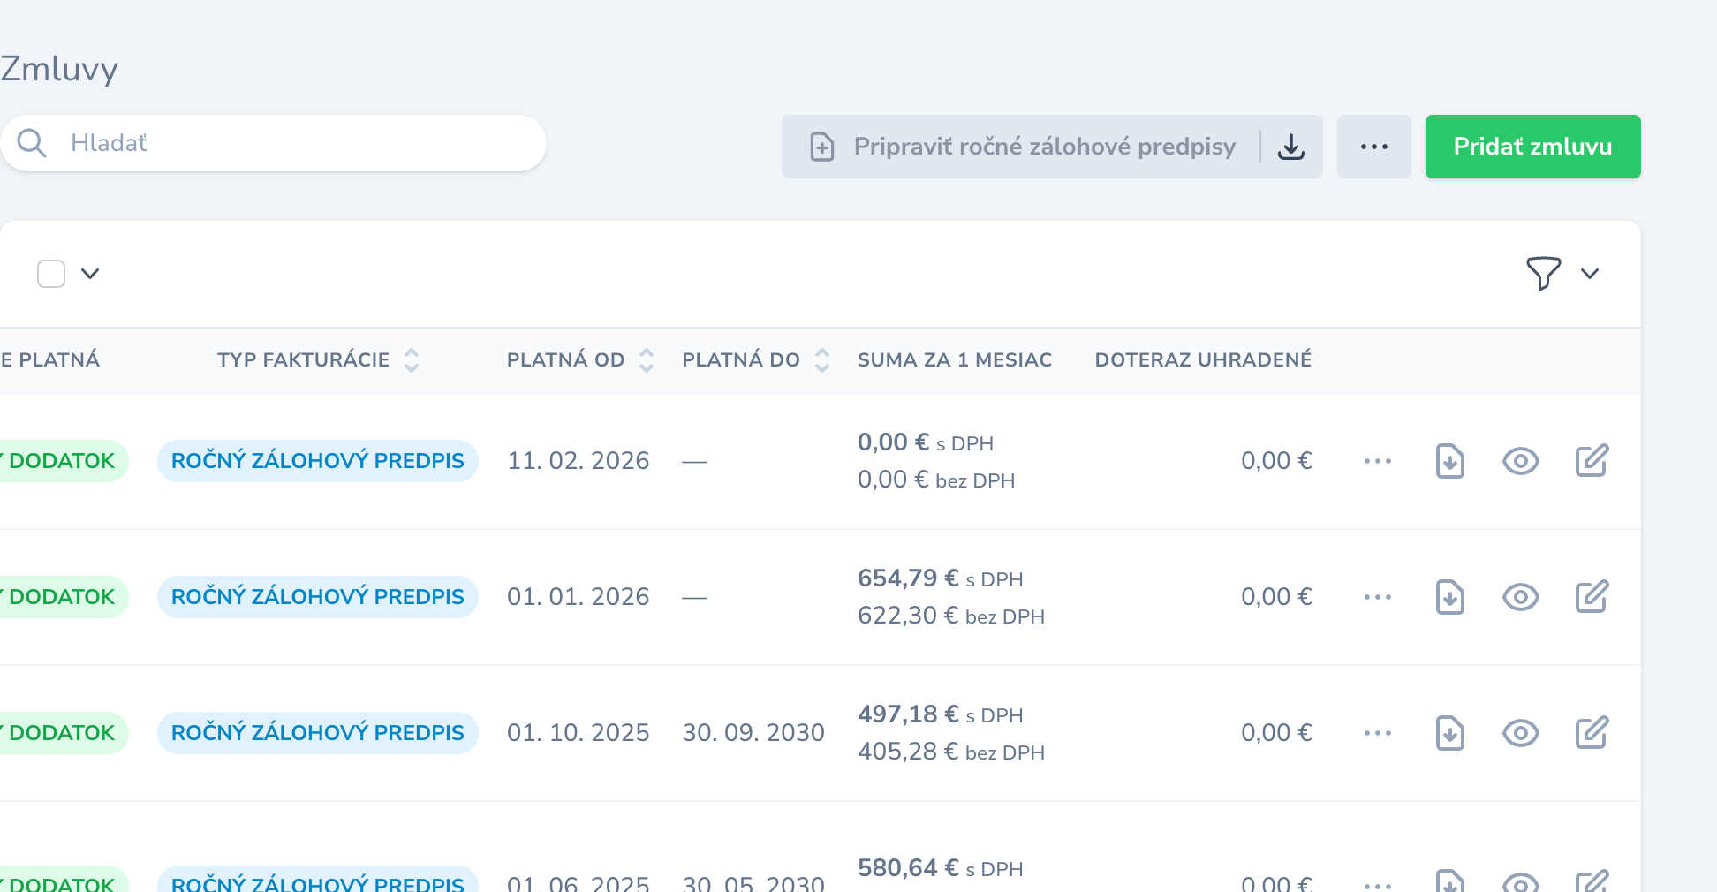Open more actions for 654,79 € contract row
The width and height of the screenshot is (1717, 892).
[x=1377, y=597]
